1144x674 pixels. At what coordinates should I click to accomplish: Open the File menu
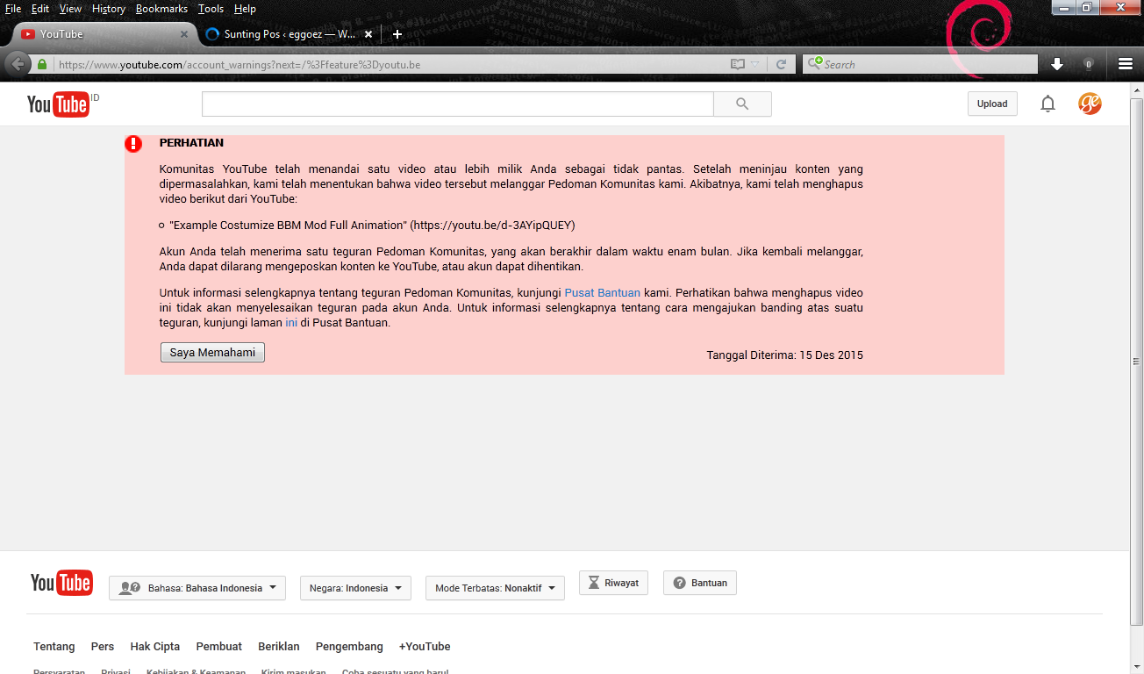point(13,9)
